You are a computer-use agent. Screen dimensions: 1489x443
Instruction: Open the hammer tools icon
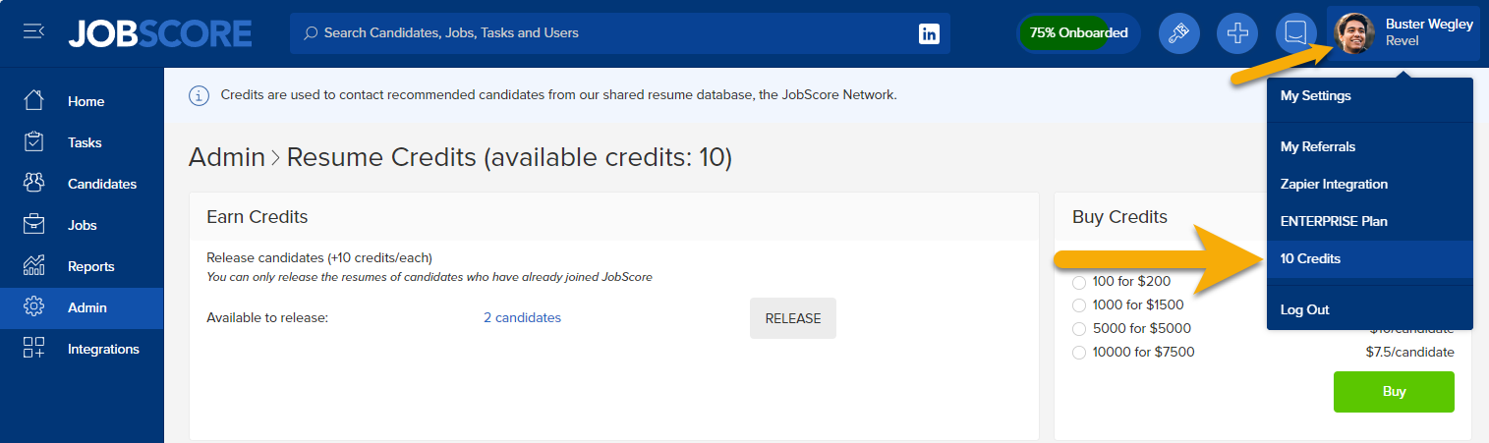pyautogui.click(x=1179, y=33)
